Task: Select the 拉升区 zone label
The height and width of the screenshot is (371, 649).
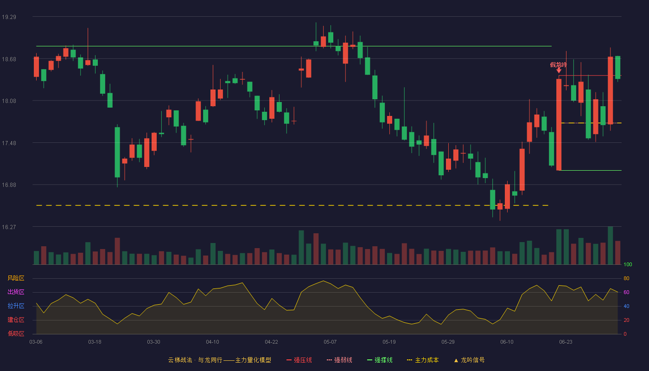Action: tap(16, 306)
